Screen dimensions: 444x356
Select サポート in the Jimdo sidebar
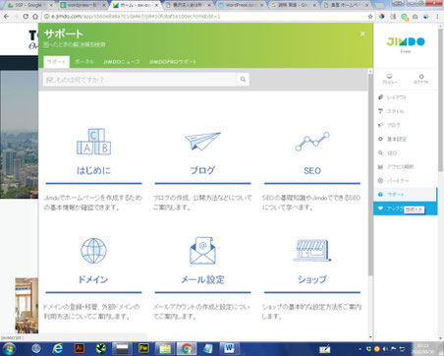pos(405,195)
